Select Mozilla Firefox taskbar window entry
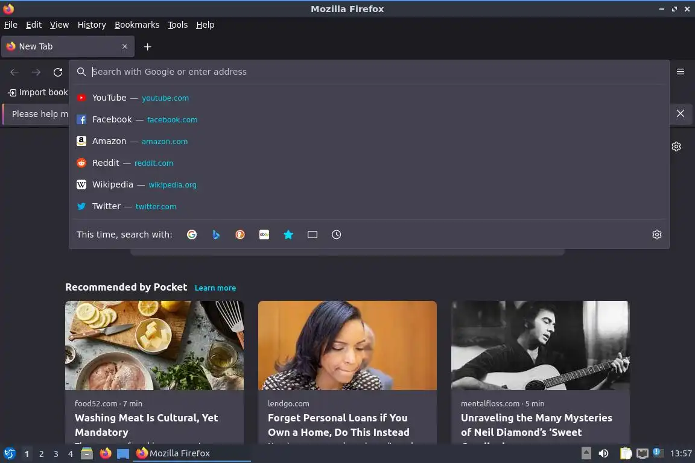Screen dimensions: 695x463 tap(191, 453)
